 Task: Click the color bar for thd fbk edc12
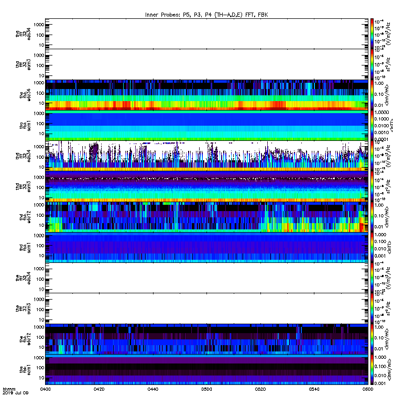372,217
